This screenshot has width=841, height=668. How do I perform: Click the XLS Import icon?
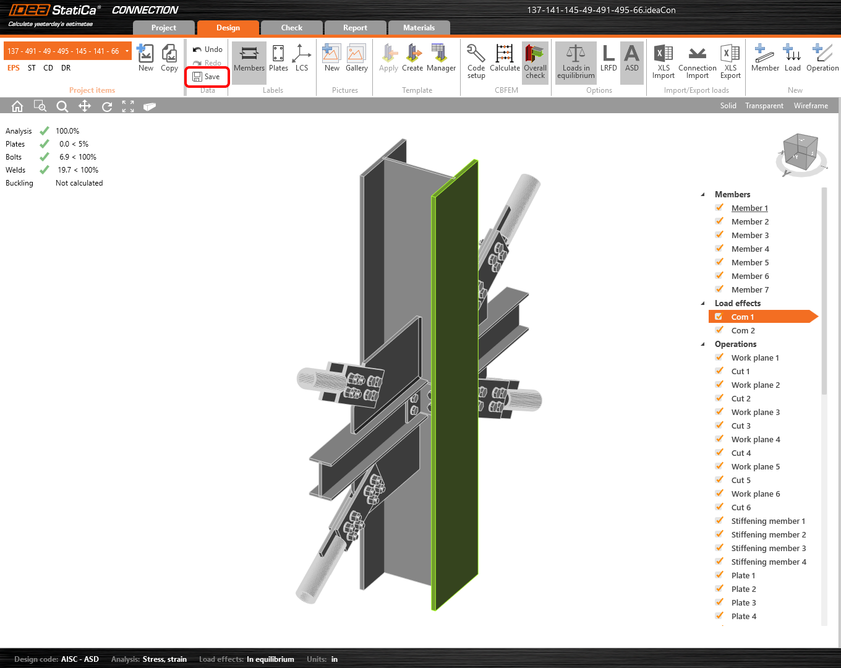pyautogui.click(x=663, y=61)
